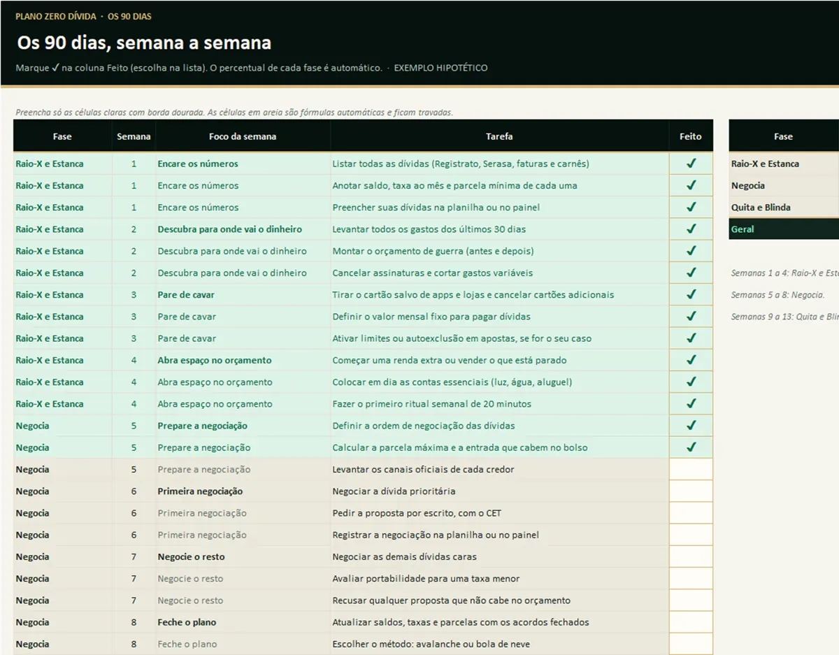Click the 'EXEMPLO HIPOTÉTICO' label
The height and width of the screenshot is (655, 839).
point(440,68)
